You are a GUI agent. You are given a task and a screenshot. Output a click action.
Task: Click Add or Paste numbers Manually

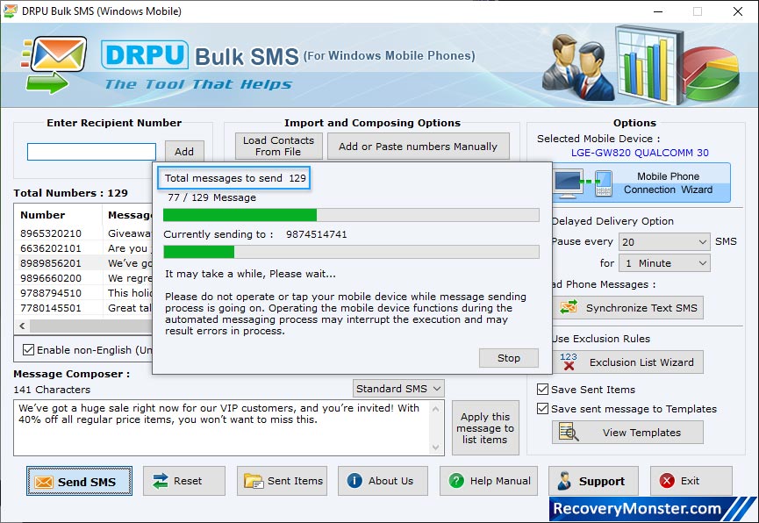pyautogui.click(x=418, y=147)
